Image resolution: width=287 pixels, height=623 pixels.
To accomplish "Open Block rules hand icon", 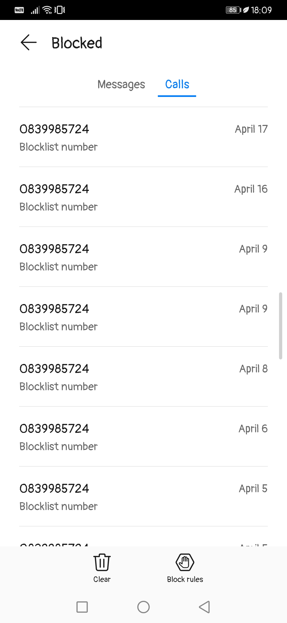I will tap(185, 562).
